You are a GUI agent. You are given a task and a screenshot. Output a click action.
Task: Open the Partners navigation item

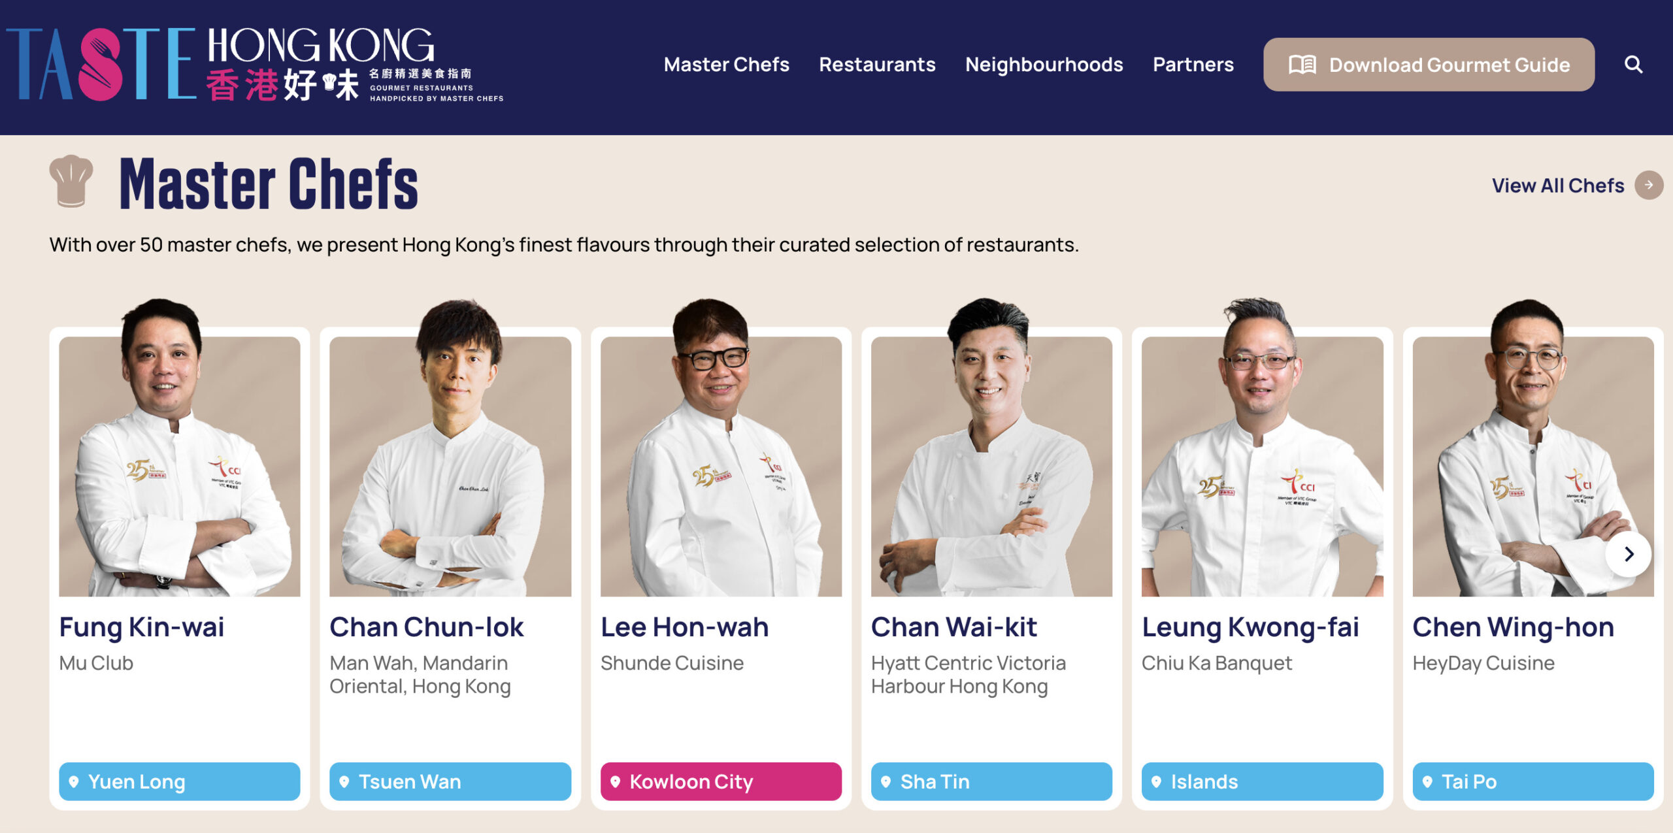pyautogui.click(x=1193, y=64)
